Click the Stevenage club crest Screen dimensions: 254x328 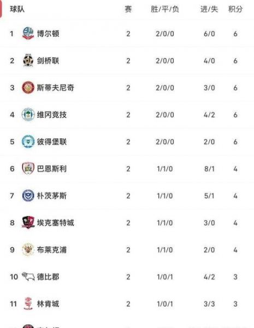click(28, 87)
